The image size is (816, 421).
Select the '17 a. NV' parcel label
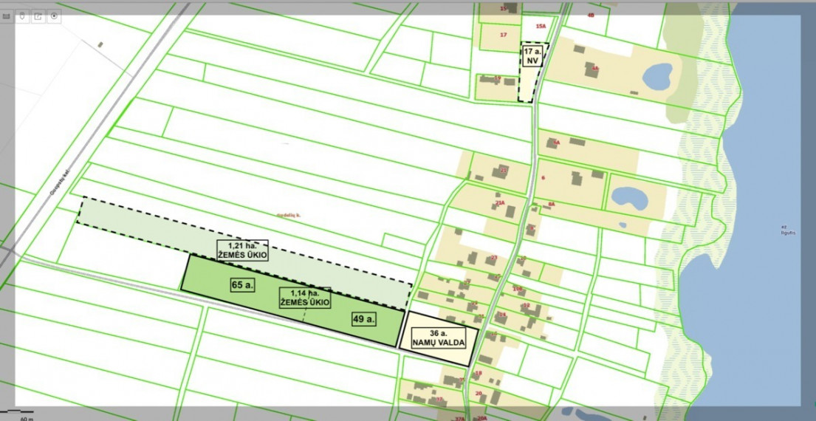pyautogui.click(x=533, y=56)
